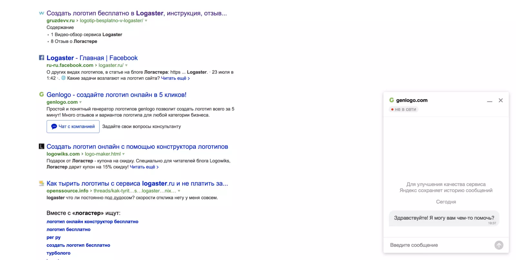Search related query турболого

58,253
